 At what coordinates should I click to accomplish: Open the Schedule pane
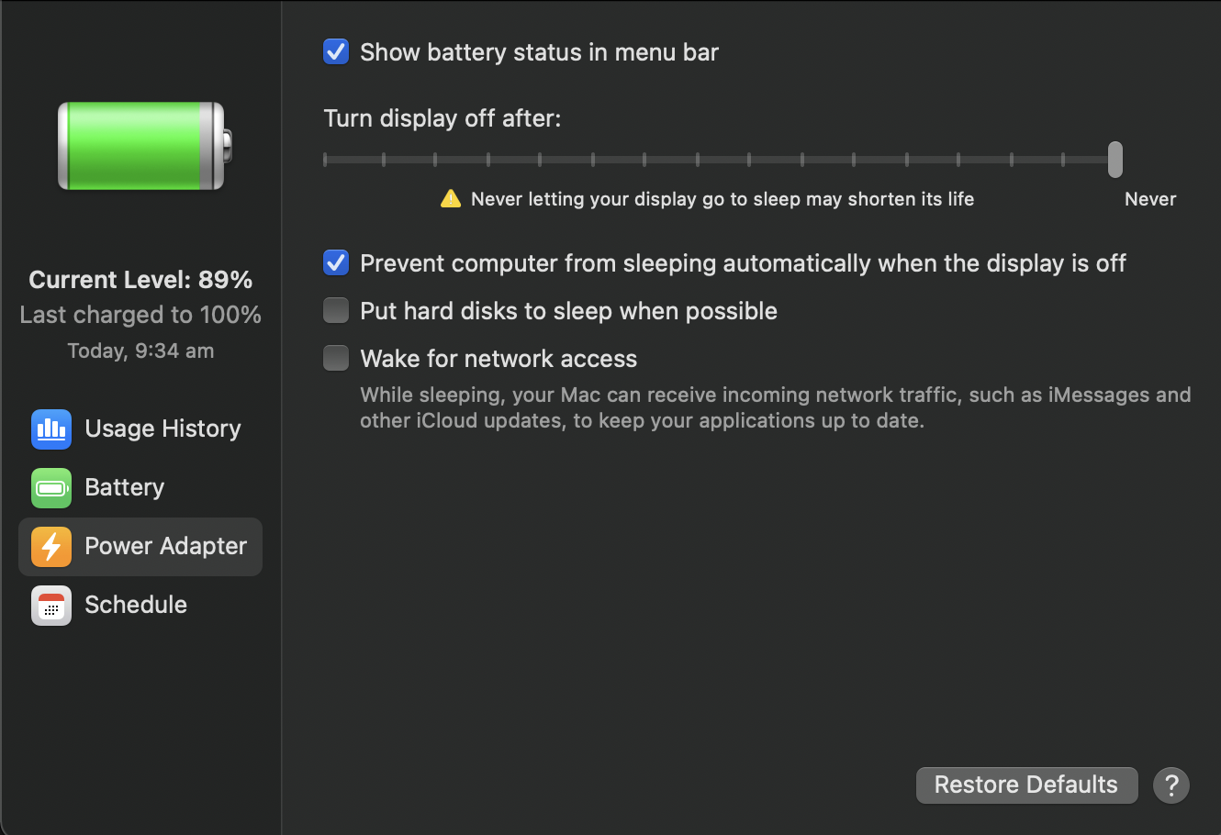[x=136, y=606]
